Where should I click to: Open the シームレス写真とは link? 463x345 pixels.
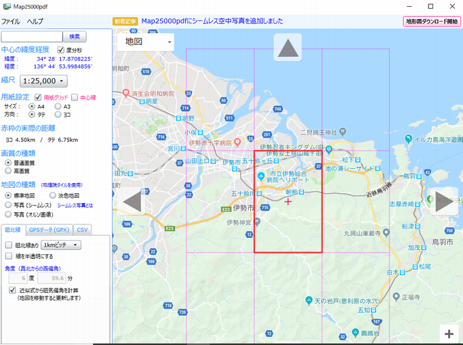click(75, 205)
